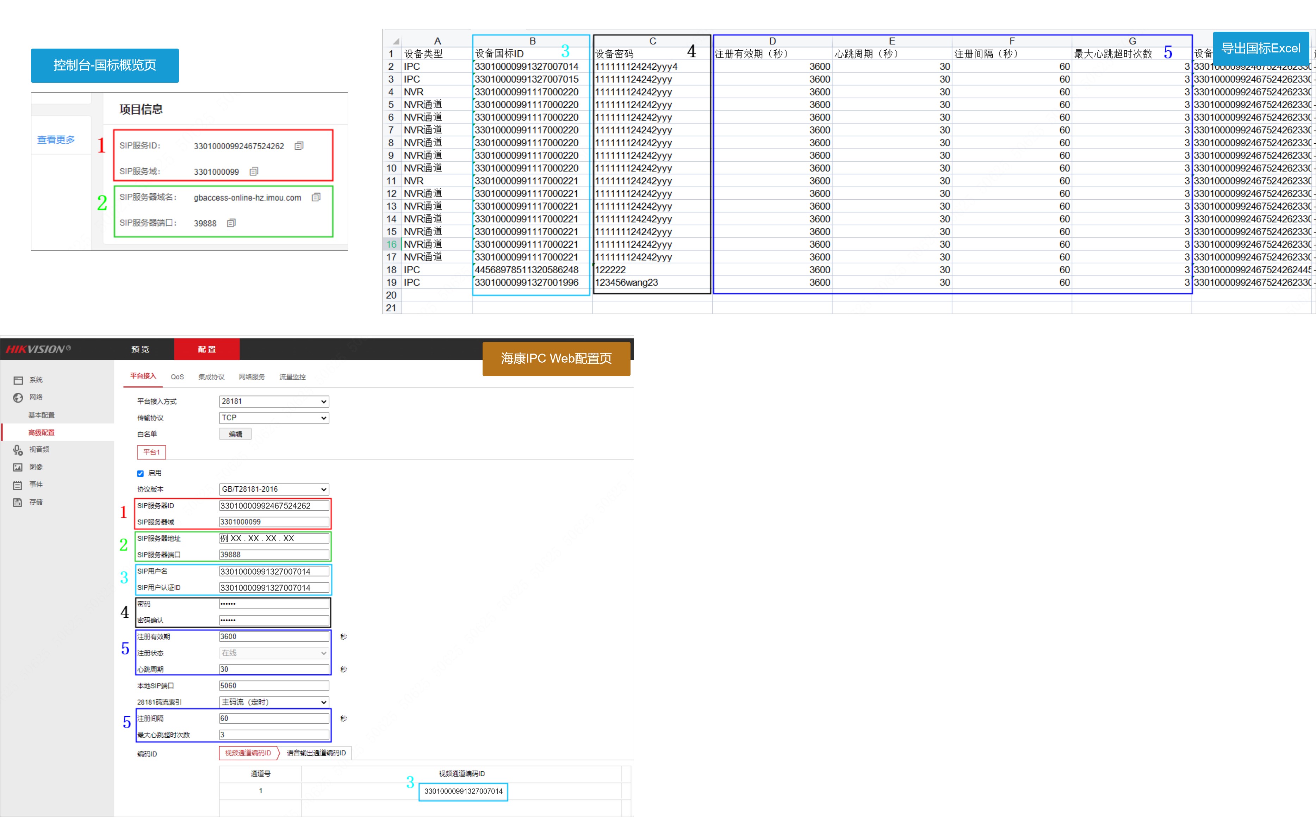The image size is (1316, 817).
Task: Open 事件 sidebar icon
Action: click(18, 485)
